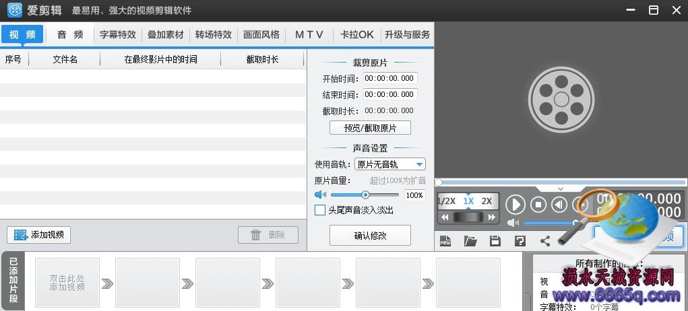Click the 已添加片段 side label
This screenshot has width=688, height=311.
[x=13, y=280]
